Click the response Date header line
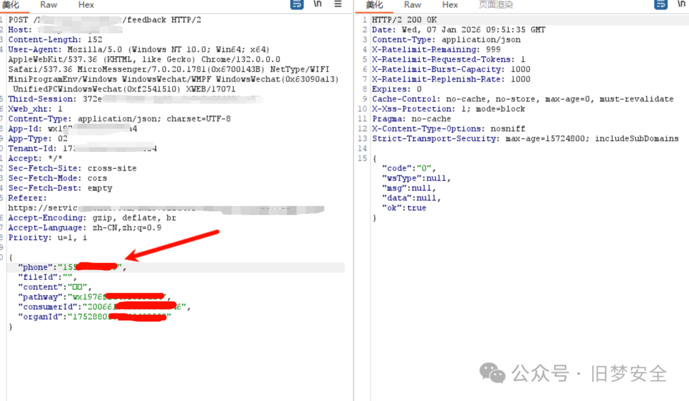 click(459, 30)
